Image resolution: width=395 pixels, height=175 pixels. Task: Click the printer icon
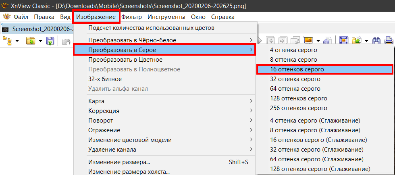[390, 40]
